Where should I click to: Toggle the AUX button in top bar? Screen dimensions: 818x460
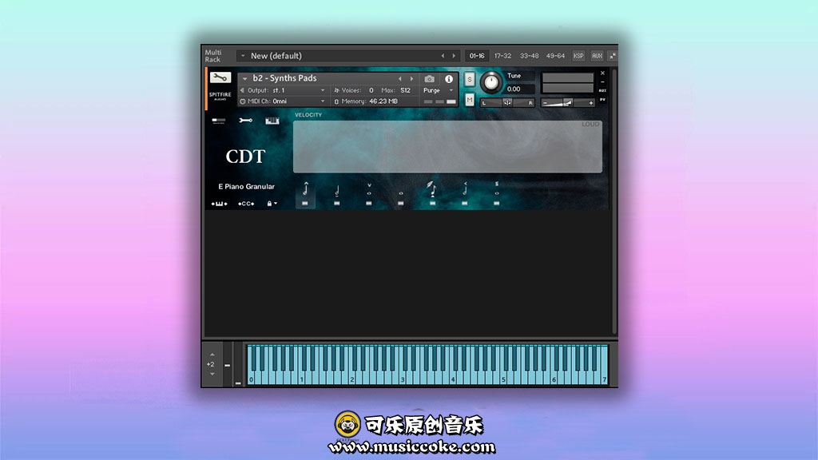[597, 56]
